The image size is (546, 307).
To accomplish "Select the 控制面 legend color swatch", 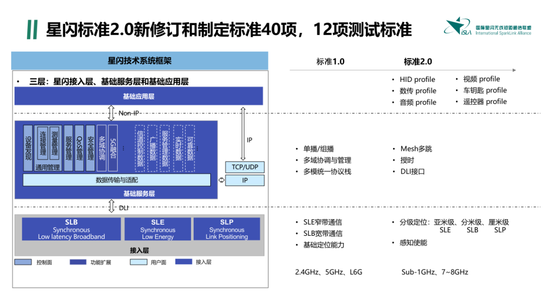I will 23,262.
